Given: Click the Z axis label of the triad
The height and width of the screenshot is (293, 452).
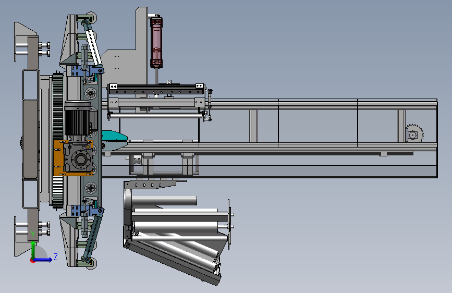Looking at the screenshot, I should (x=56, y=257).
